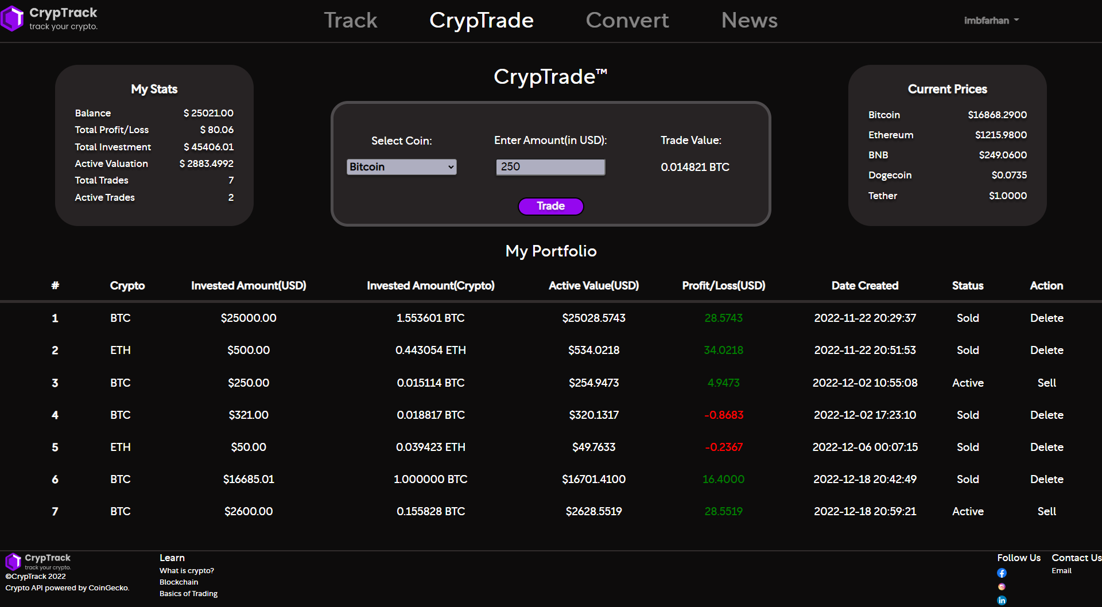The height and width of the screenshot is (607, 1102).
Task: Click Total Profit/Loss value $ 80.06
Action: coord(216,130)
